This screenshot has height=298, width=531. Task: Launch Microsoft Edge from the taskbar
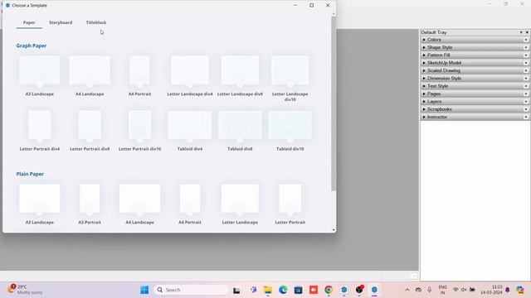coord(283,290)
